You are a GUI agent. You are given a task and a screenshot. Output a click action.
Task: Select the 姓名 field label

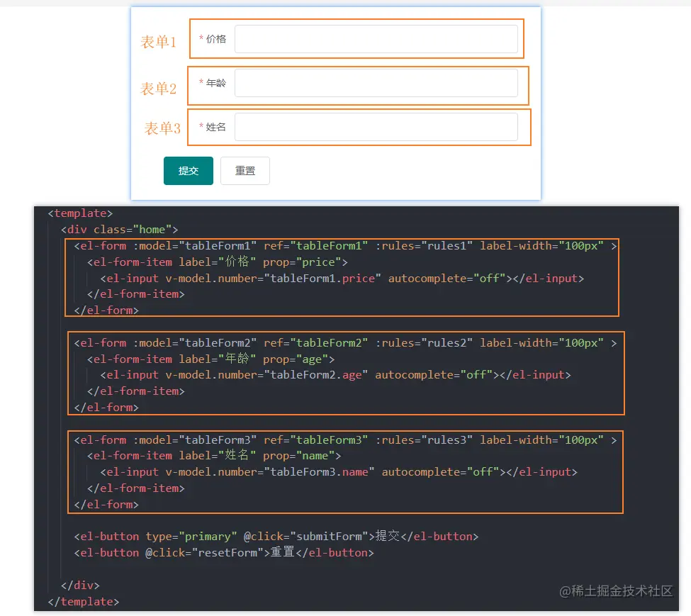coord(216,127)
